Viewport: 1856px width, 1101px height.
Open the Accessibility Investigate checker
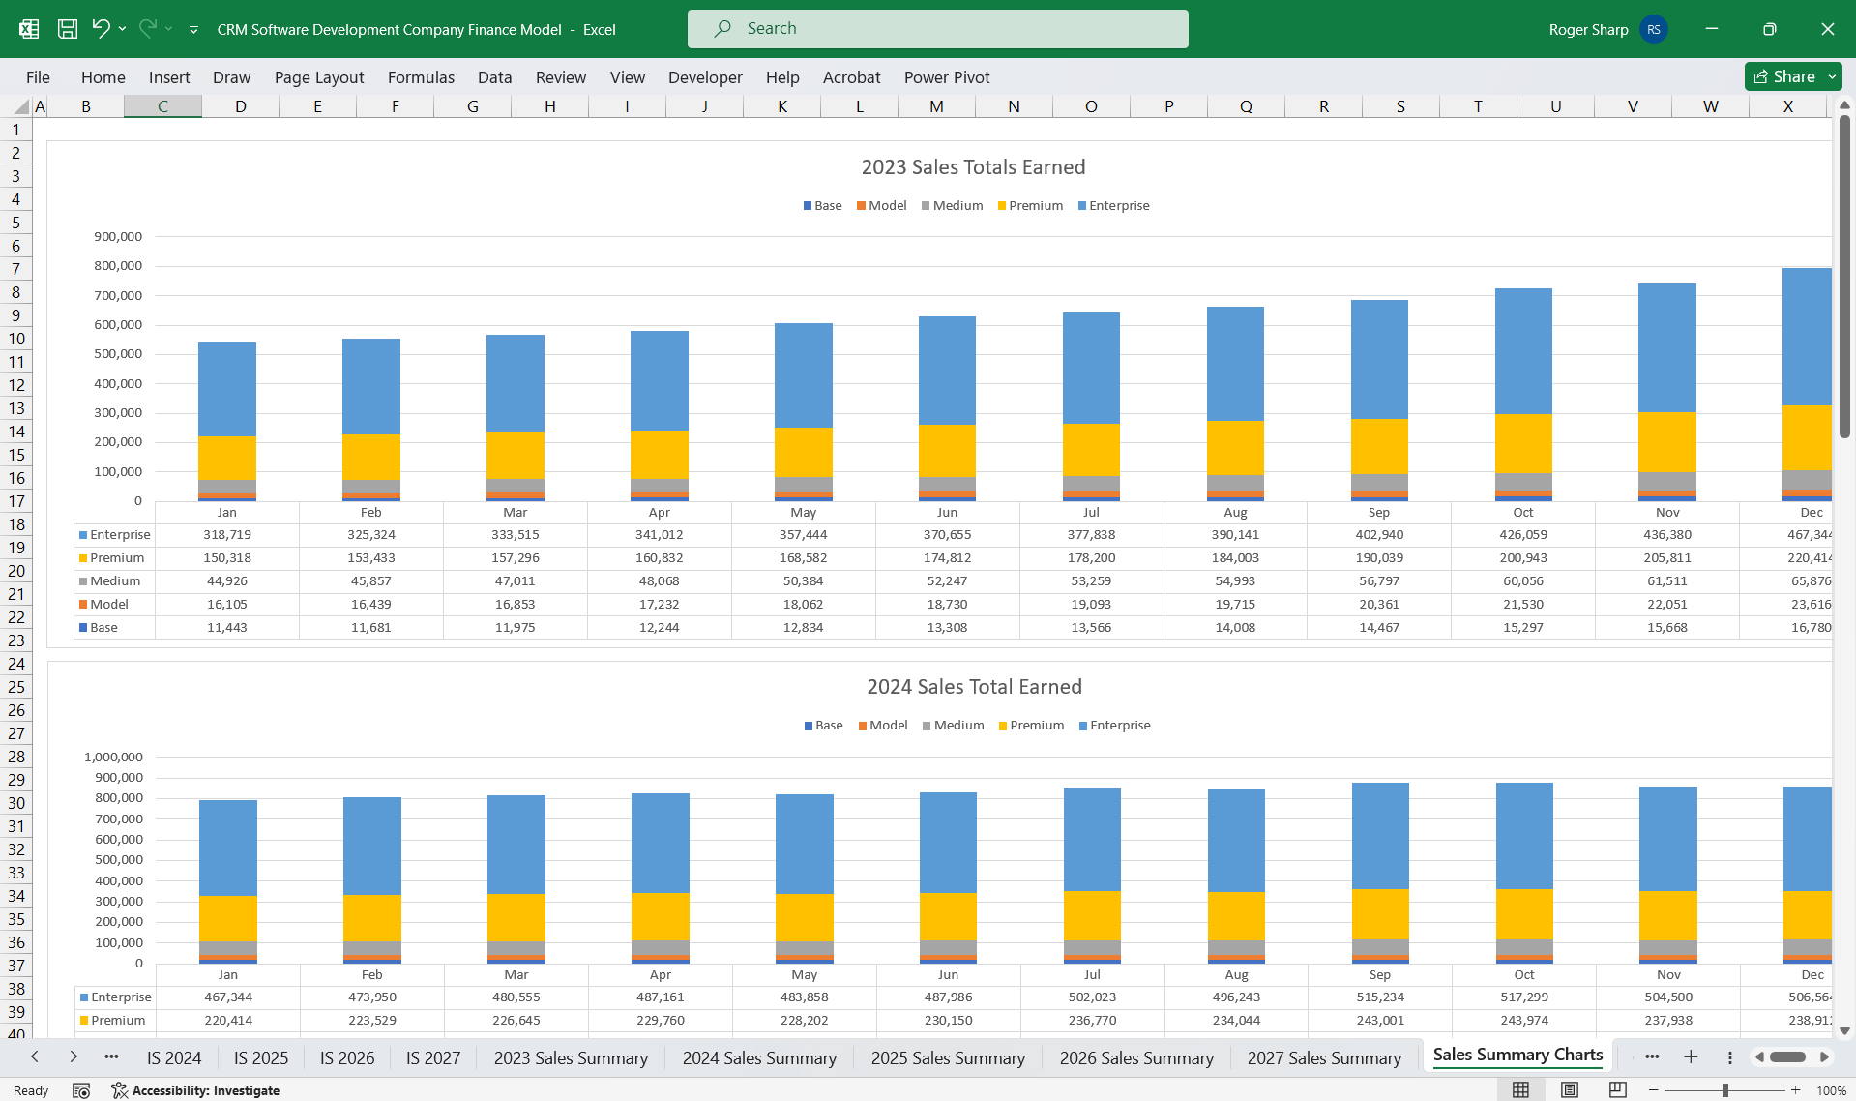[x=206, y=1090]
